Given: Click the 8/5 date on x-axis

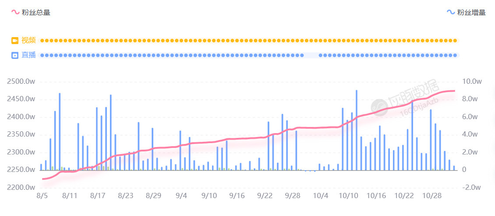Looking at the screenshot, I should point(42,195).
